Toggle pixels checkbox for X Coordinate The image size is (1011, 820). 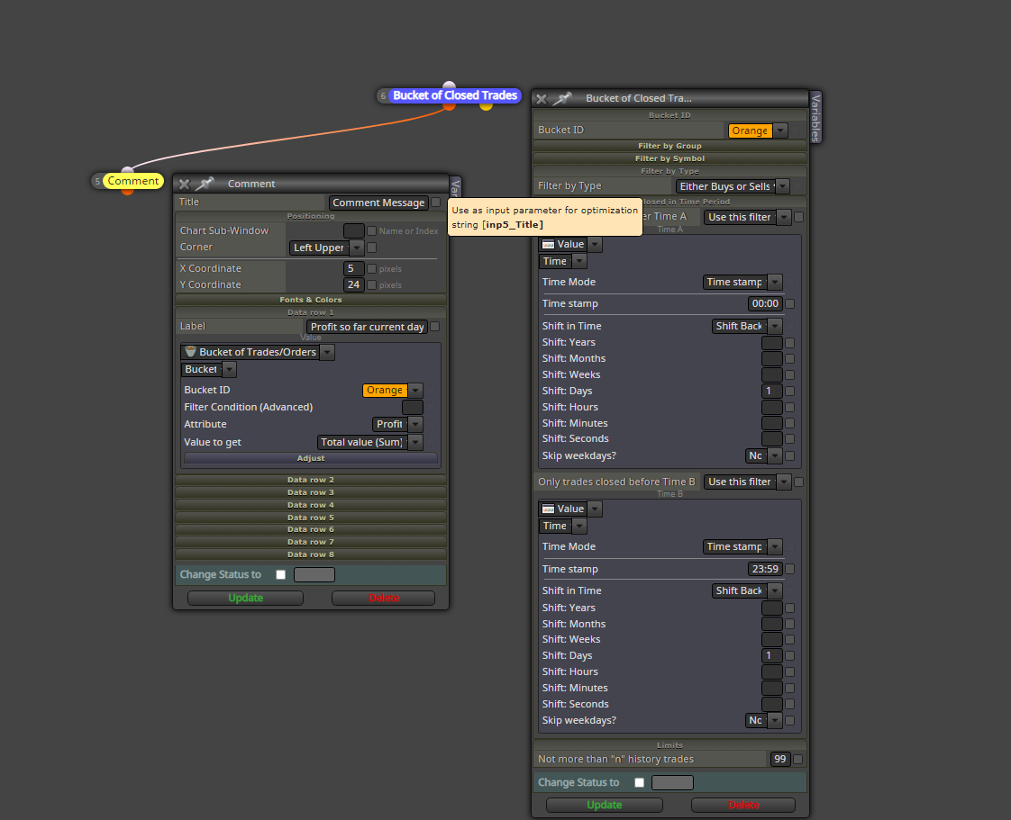(x=371, y=268)
